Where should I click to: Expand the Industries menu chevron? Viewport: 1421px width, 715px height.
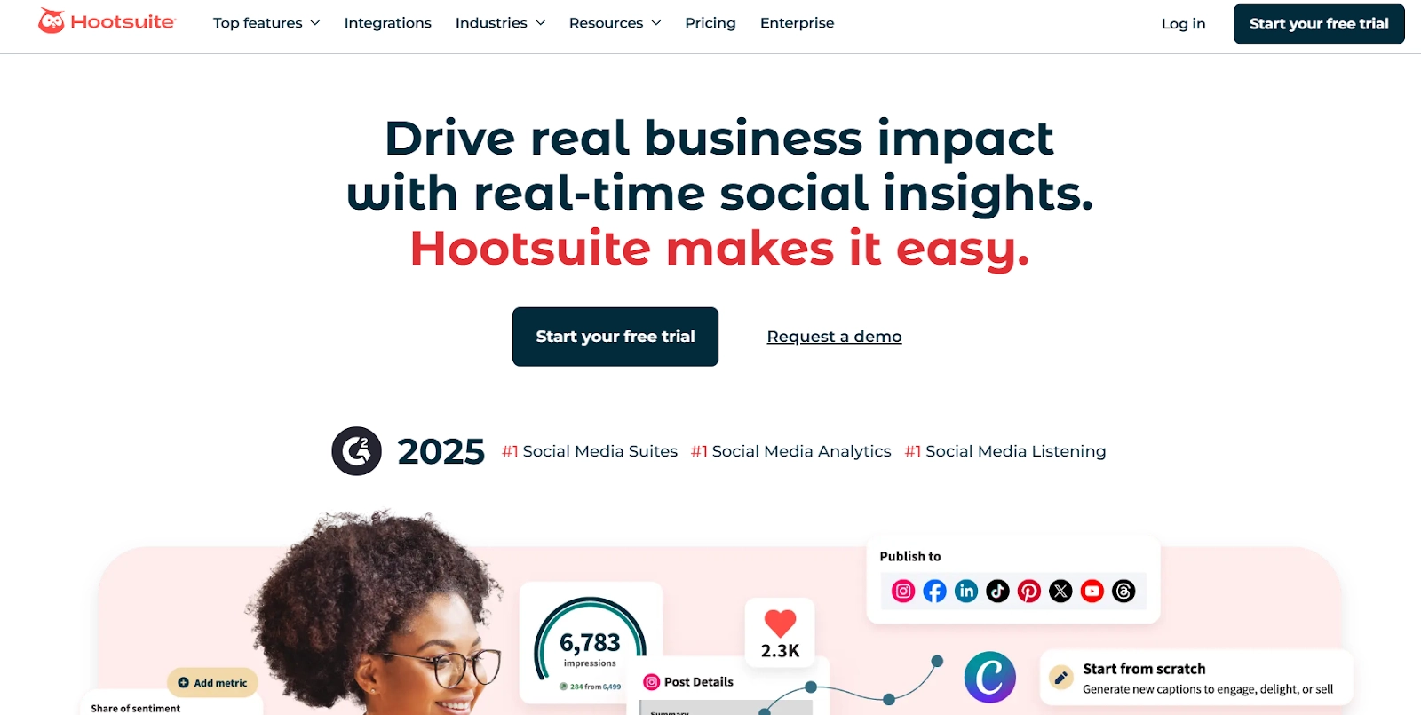click(x=540, y=23)
